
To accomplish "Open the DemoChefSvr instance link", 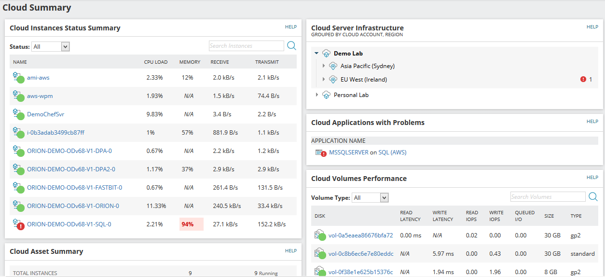I will 45,114.
